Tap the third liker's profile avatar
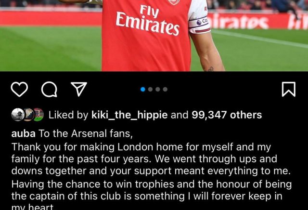This screenshot has width=308, height=210. coord(38,115)
